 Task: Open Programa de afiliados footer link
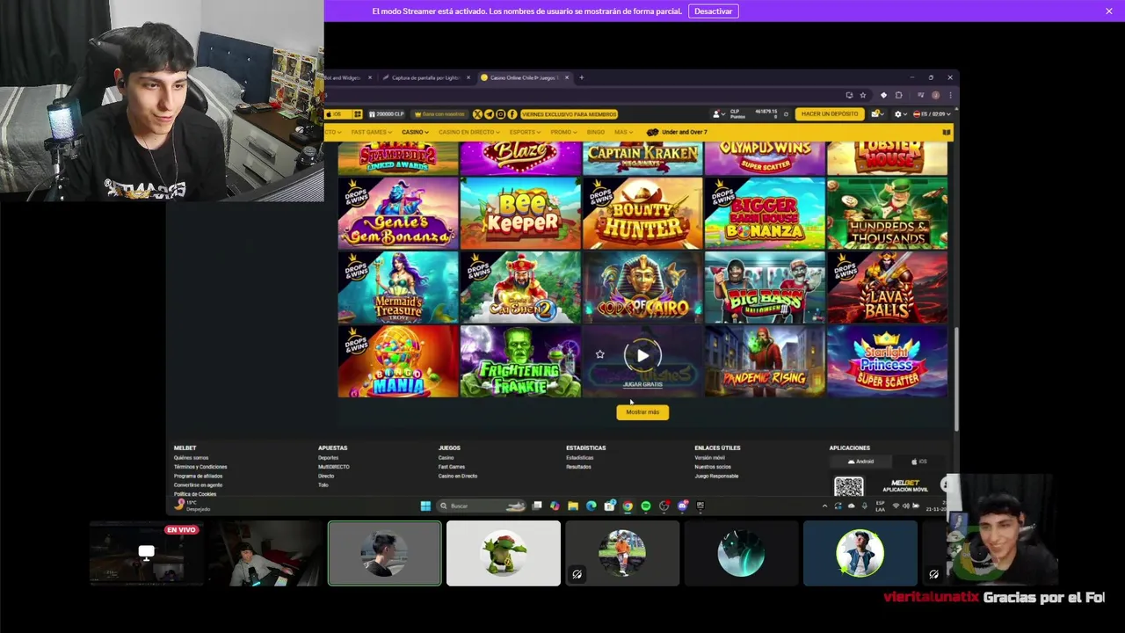point(198,476)
